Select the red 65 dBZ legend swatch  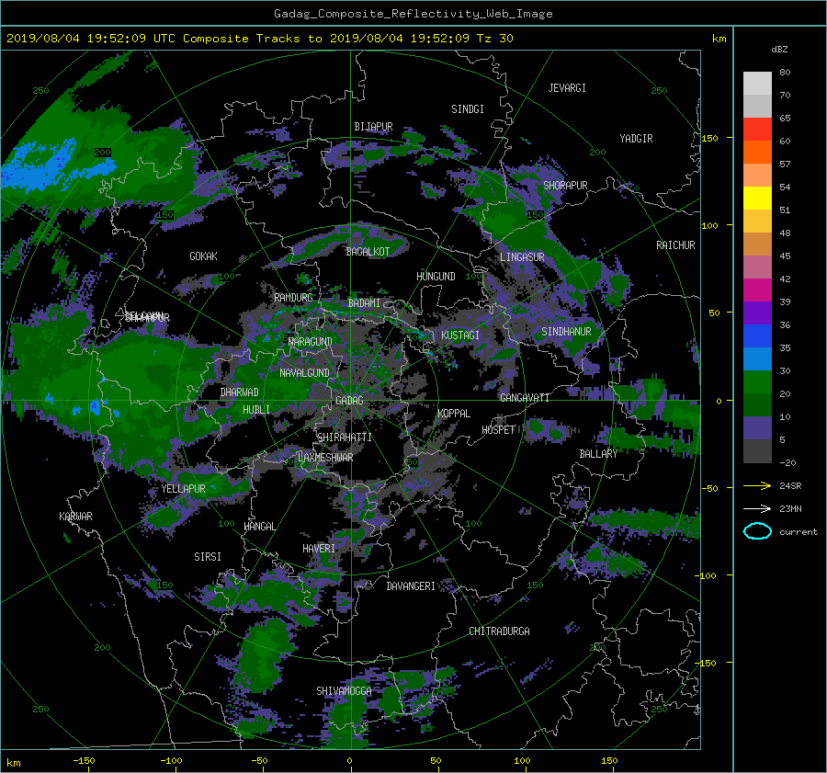(757, 130)
